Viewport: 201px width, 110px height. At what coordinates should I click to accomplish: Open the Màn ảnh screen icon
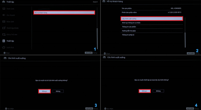point(4,22)
